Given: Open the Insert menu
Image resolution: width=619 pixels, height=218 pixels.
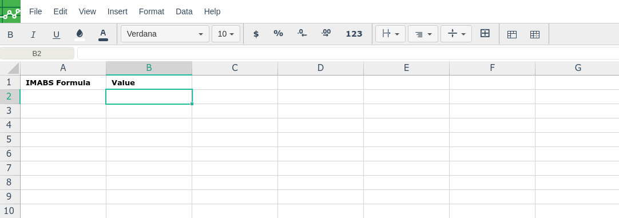Looking at the screenshot, I should [117, 11].
